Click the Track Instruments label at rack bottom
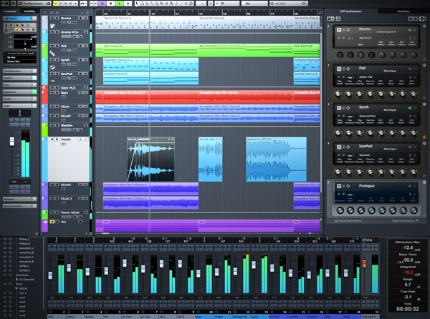The height and width of the screenshot is (319, 430). pyautogui.click(x=350, y=220)
